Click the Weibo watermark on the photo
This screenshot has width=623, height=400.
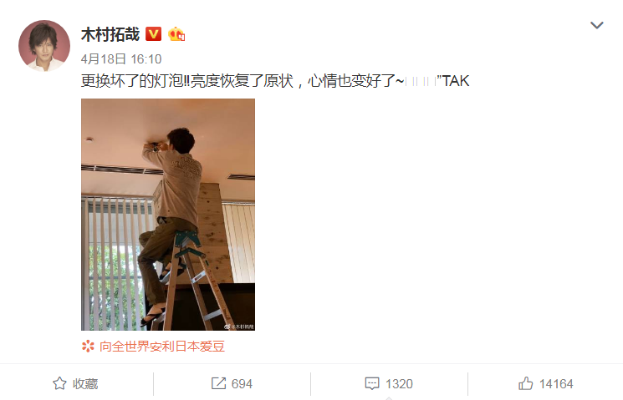click(239, 327)
